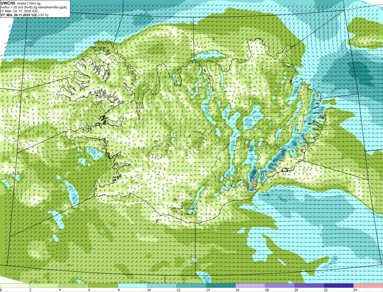
Task: Click the 20–22 m/s violet legend swatch
Action: pos(309,285)
